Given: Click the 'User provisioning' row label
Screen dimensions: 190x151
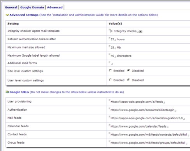Looking at the screenshot, I should pos(20,101).
